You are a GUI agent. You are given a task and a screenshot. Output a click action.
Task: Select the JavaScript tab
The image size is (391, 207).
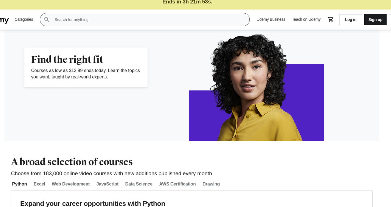click(x=107, y=184)
